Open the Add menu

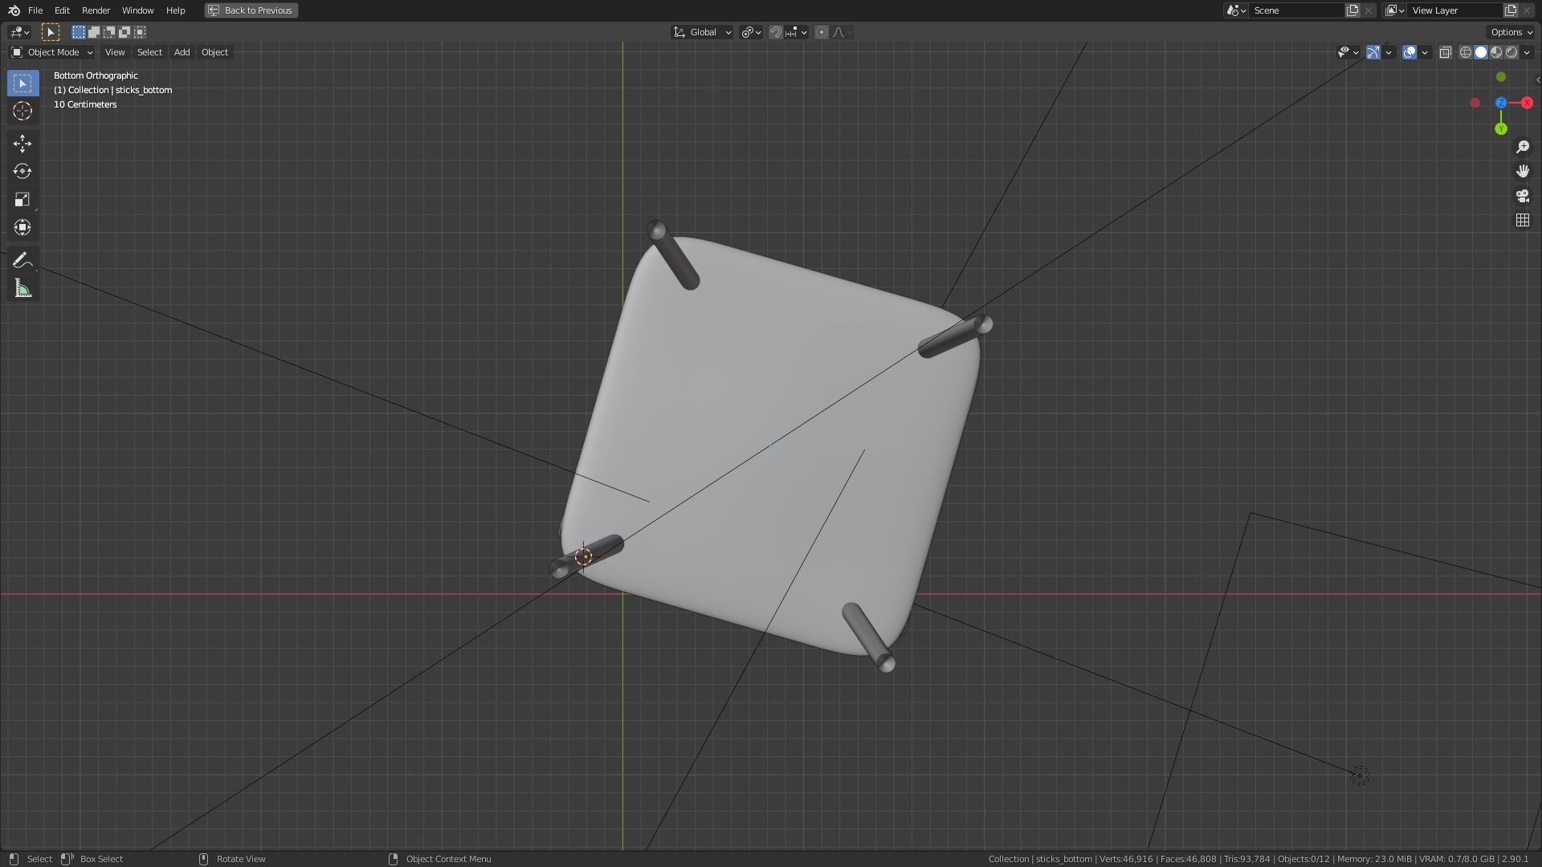182,52
